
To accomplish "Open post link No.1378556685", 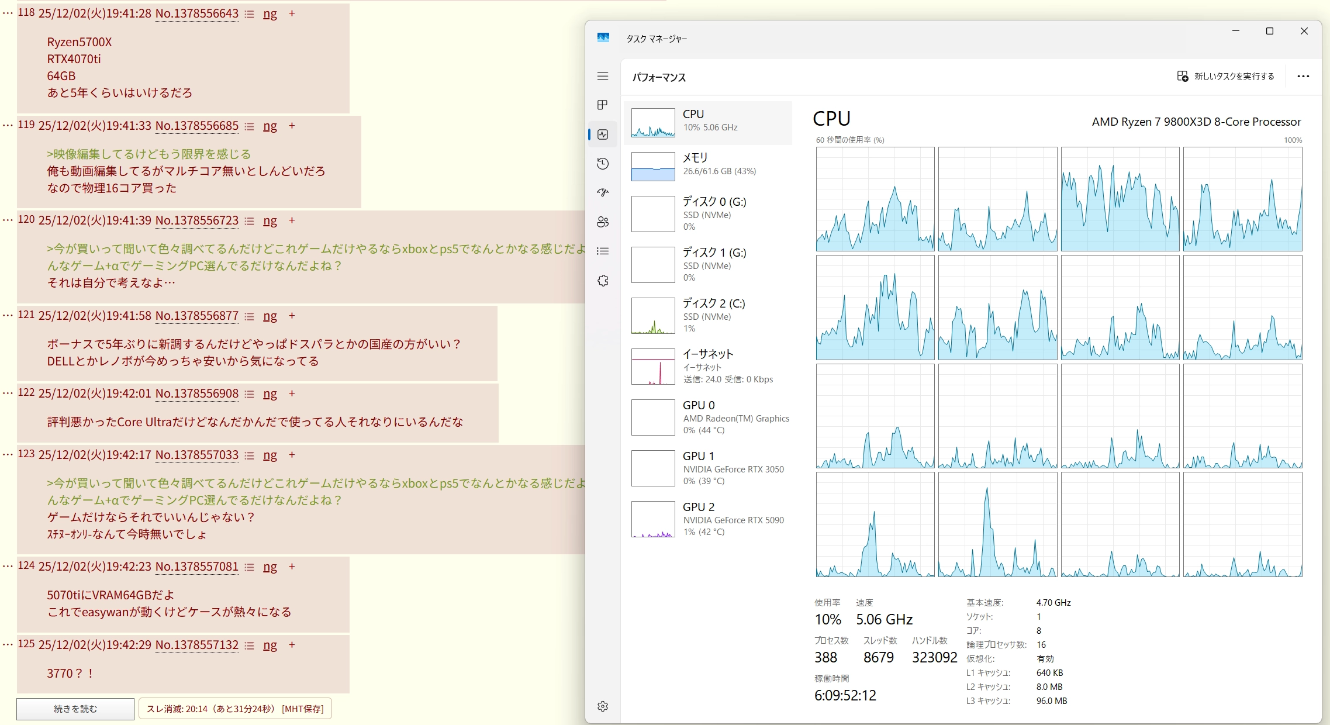I will [x=196, y=126].
